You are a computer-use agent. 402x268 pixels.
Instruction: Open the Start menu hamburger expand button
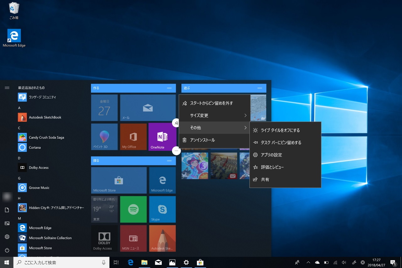[7, 88]
